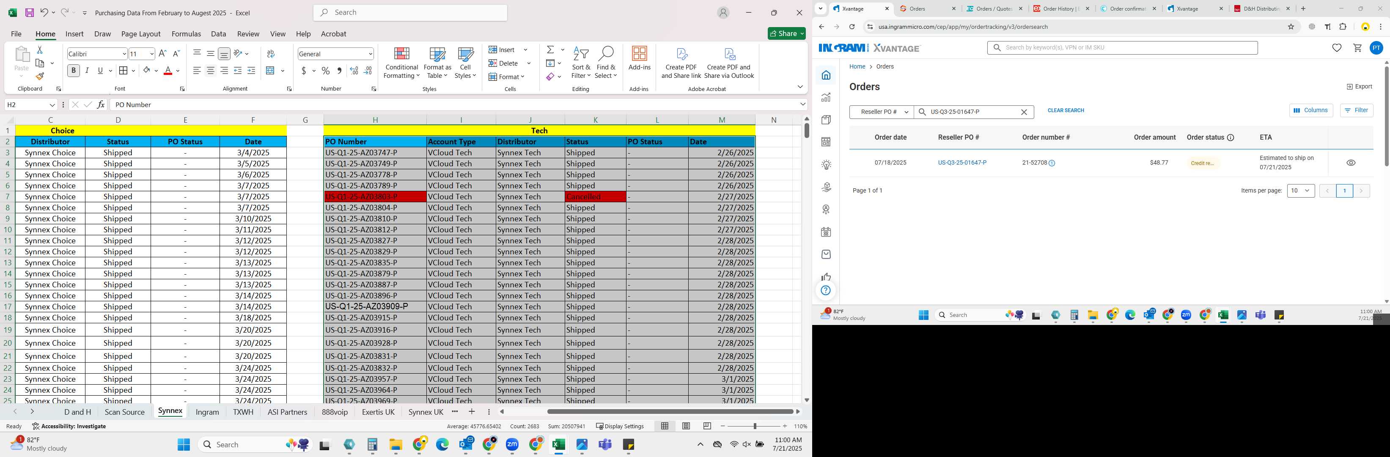Click Create PDF and Share link
This screenshot has width=1390, height=457.
click(x=681, y=63)
